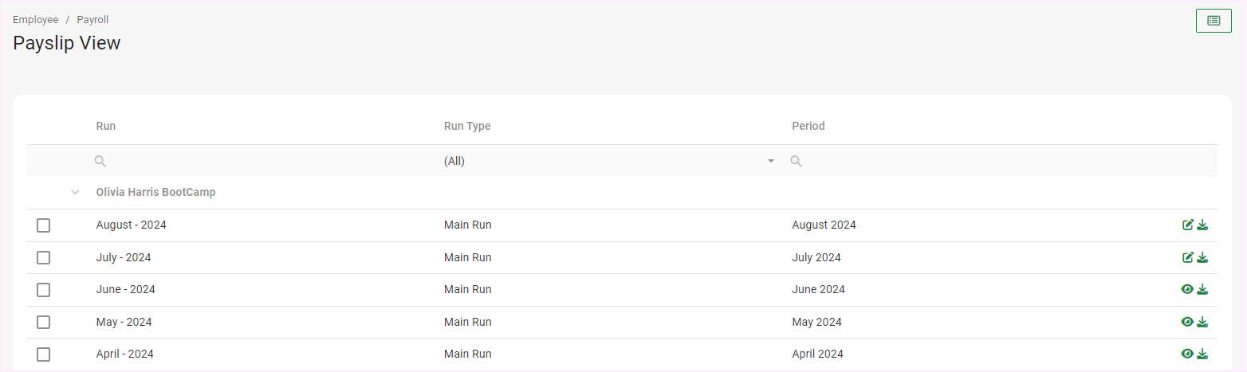View the June 2024 payslip via eye icon

[x=1187, y=289]
